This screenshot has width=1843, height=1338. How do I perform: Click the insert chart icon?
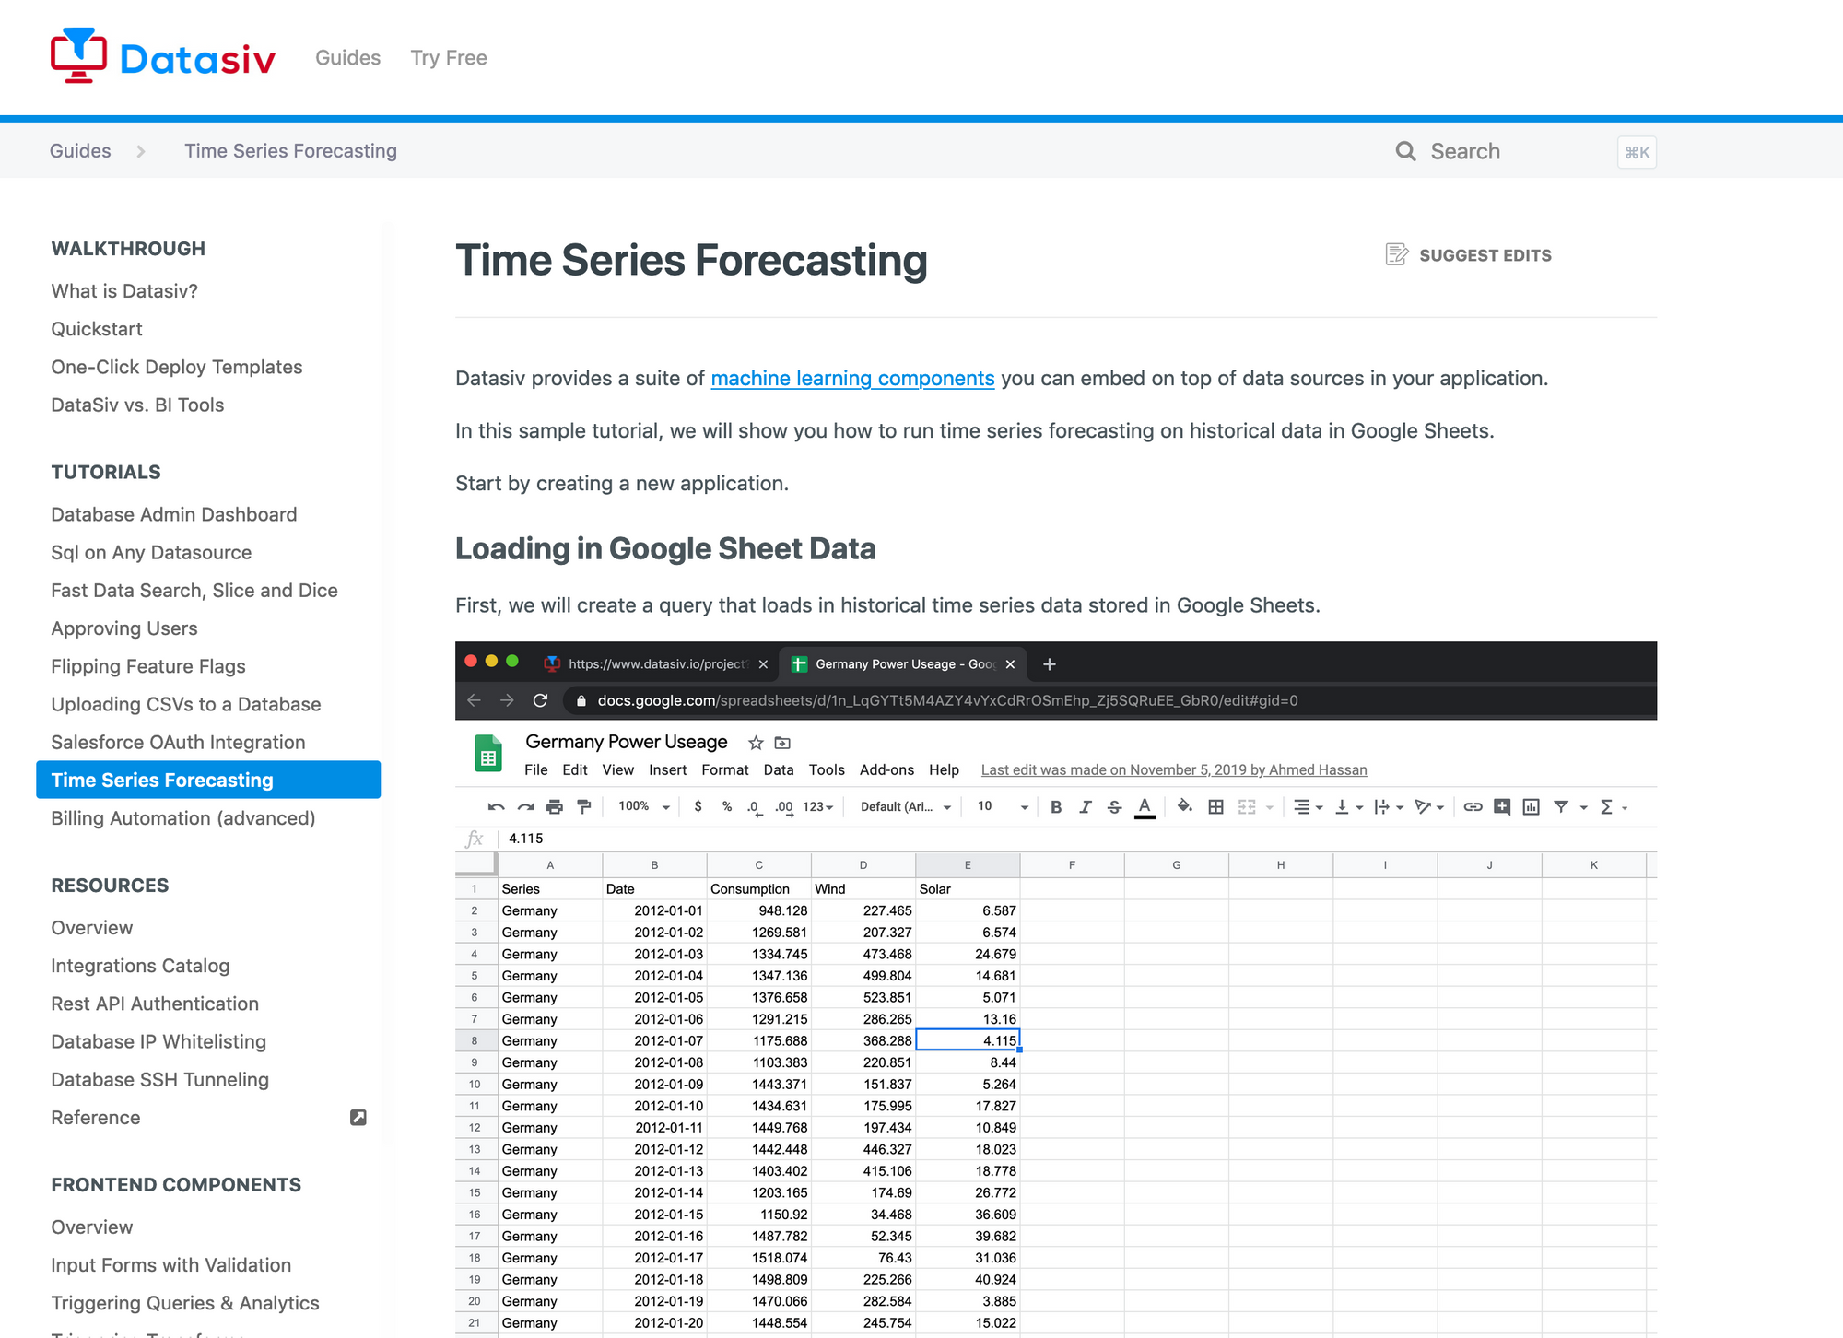1531,807
